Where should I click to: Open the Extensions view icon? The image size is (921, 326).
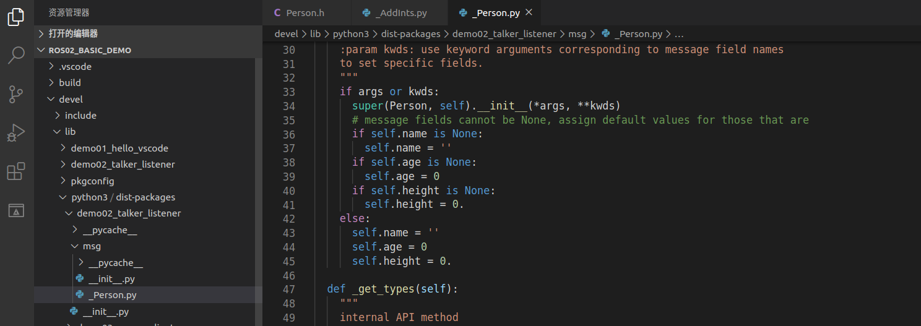pos(16,171)
